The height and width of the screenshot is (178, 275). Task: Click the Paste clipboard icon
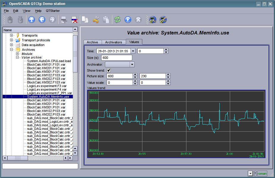(106, 20)
